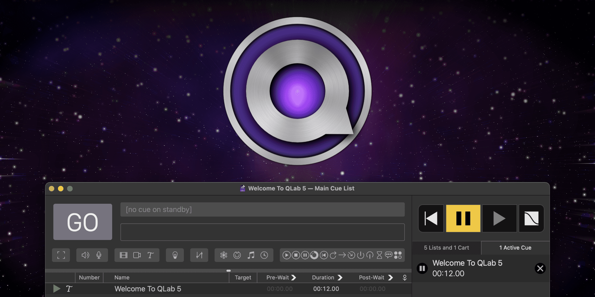Switch to the 1 Active Cue tab
This screenshot has height=297, width=595.
(x=515, y=248)
